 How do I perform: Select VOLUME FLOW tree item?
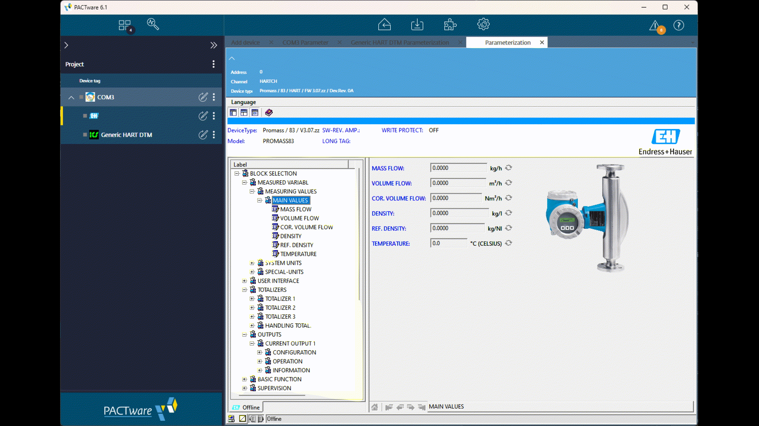coord(299,219)
